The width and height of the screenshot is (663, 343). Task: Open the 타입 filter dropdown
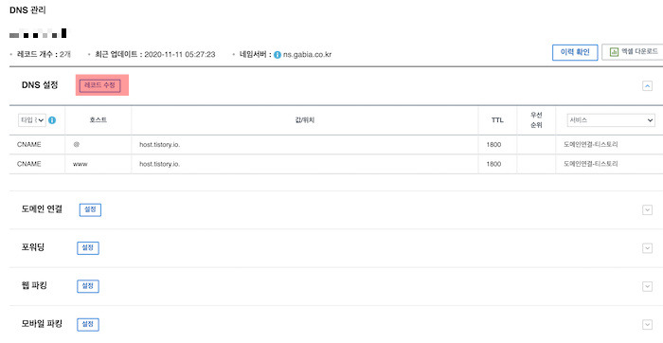pyautogui.click(x=31, y=120)
